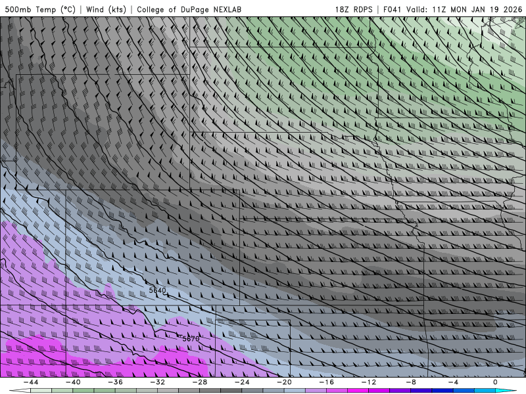526x394 pixels.
Task: Click the -8 color bar tick label
Action: coord(411,382)
